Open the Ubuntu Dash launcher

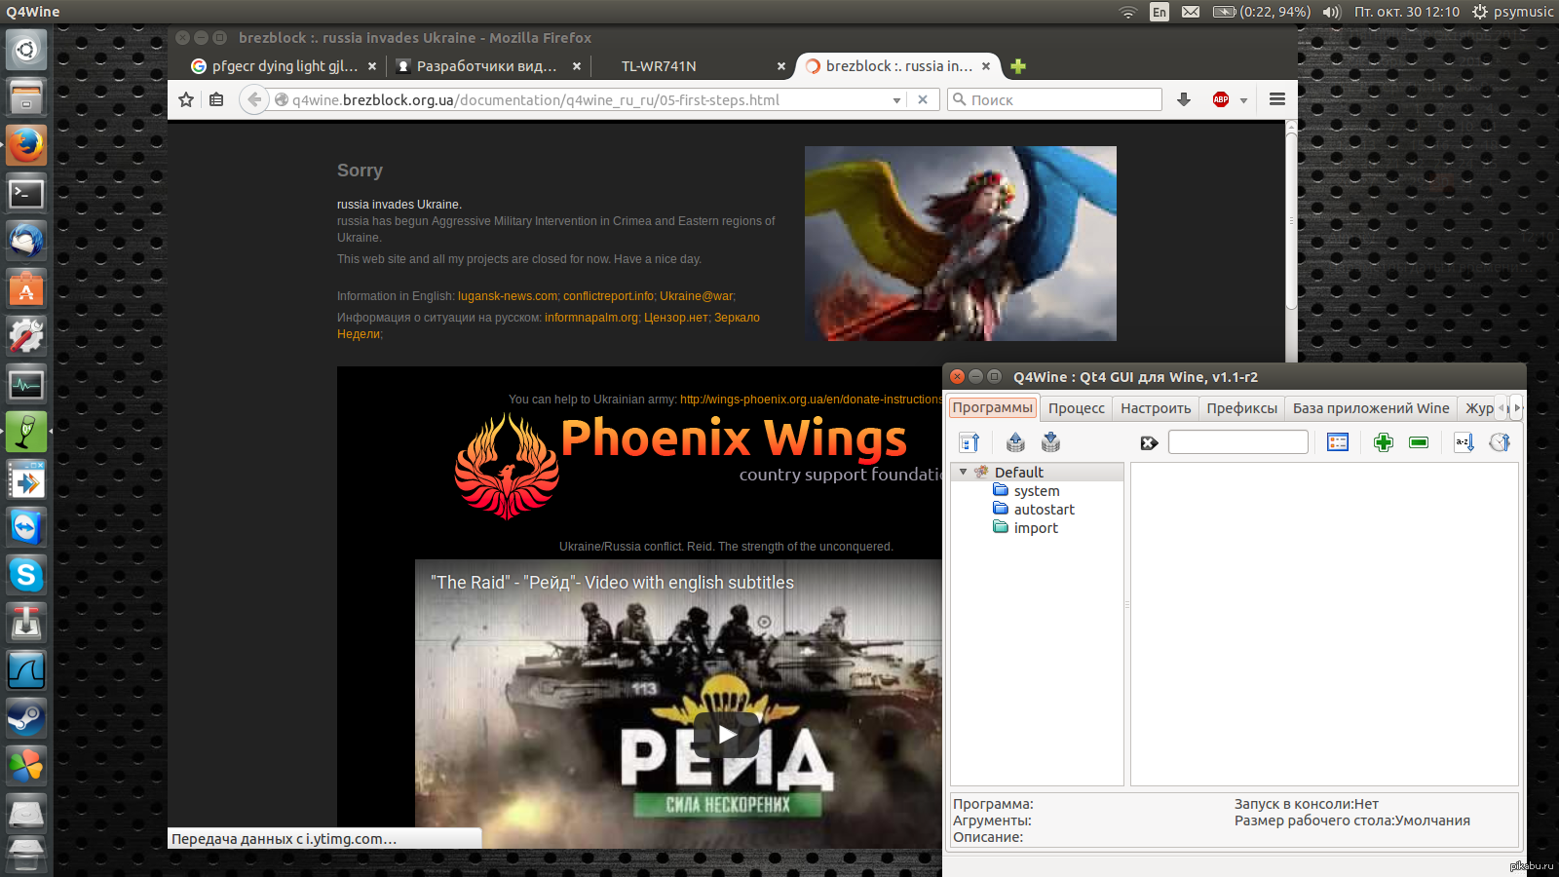pos(26,50)
